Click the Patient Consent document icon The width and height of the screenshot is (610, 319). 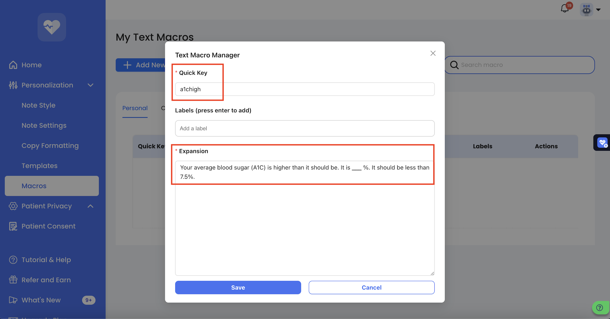pyautogui.click(x=13, y=226)
